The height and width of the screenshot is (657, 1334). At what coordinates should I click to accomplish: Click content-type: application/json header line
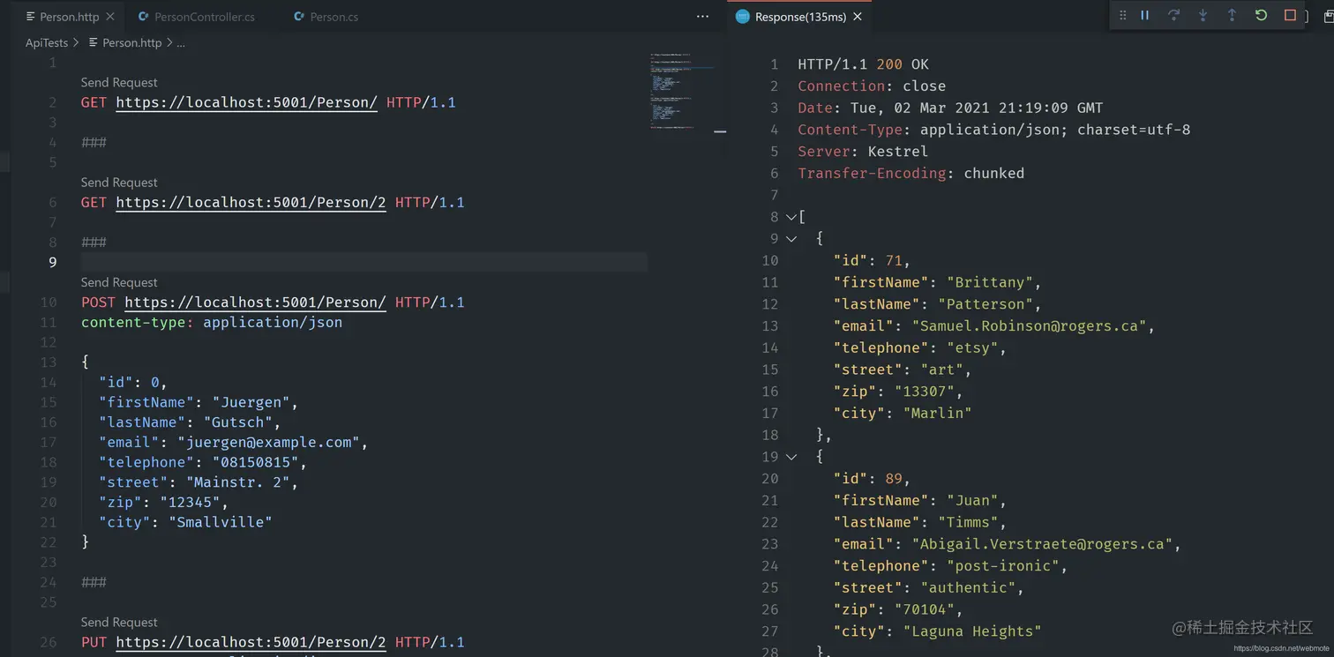212,322
